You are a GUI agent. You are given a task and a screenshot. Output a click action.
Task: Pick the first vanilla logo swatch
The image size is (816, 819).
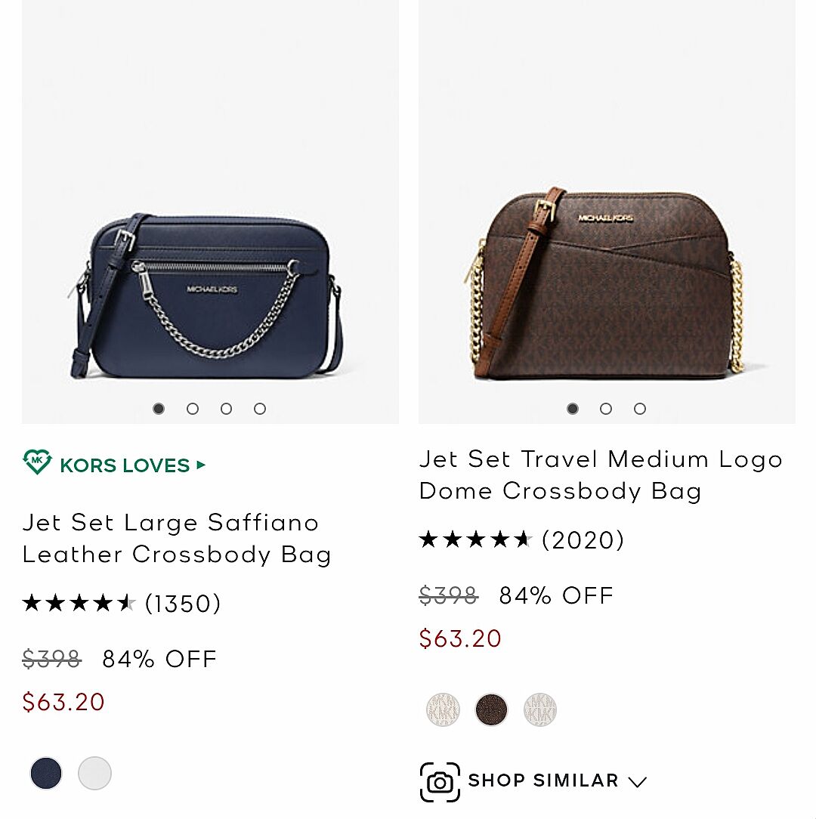pyautogui.click(x=443, y=709)
